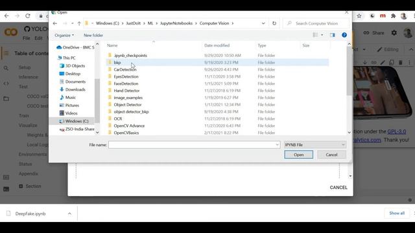Viewport: 415px width, 233px height.
Task: Open the Colab Edit menu
Action: (x=38, y=38)
